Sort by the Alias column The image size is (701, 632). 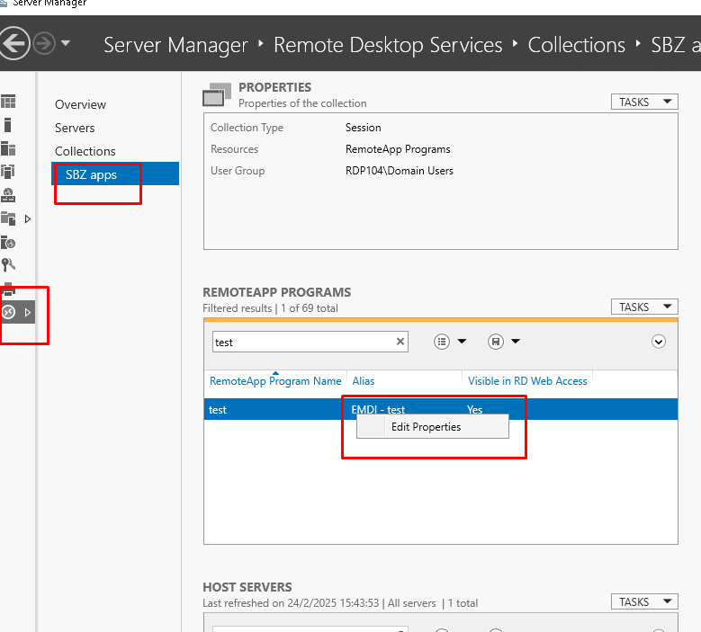click(x=363, y=381)
